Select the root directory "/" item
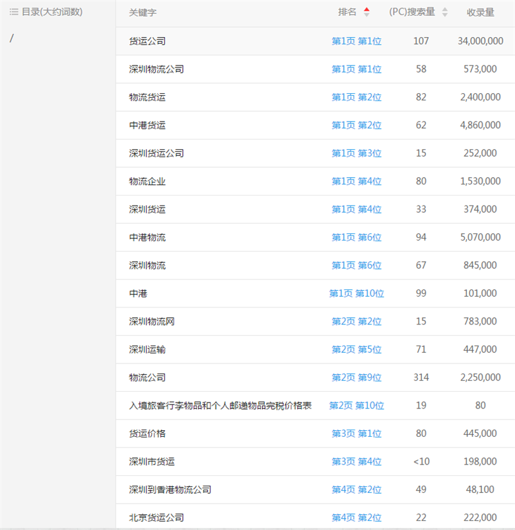Screen dimensions: 515x530 [x=12, y=38]
